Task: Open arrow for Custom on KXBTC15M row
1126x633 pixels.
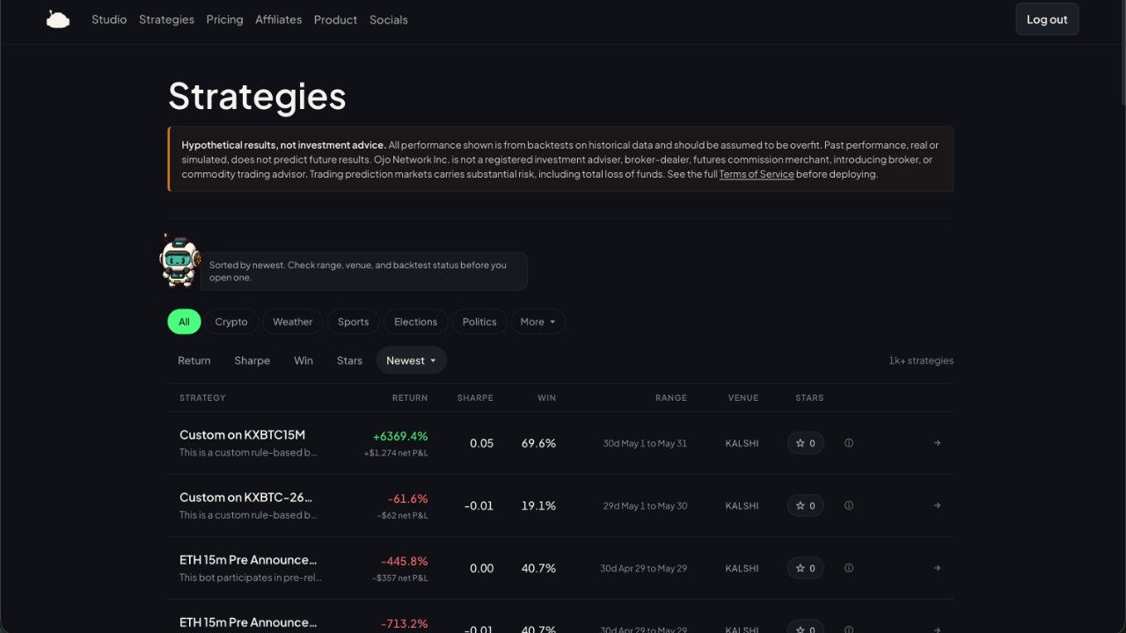Action: click(937, 443)
